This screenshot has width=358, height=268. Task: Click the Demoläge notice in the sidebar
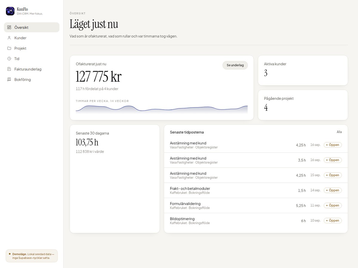[32, 256]
